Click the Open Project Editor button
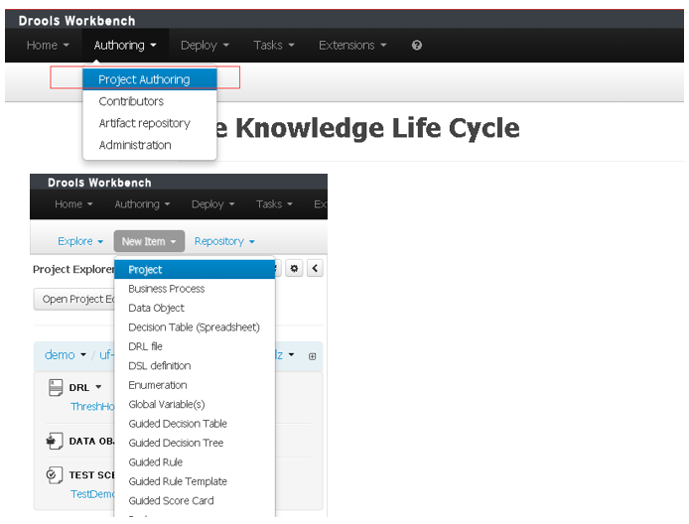Screen dimensions: 689x524 (x=74, y=299)
